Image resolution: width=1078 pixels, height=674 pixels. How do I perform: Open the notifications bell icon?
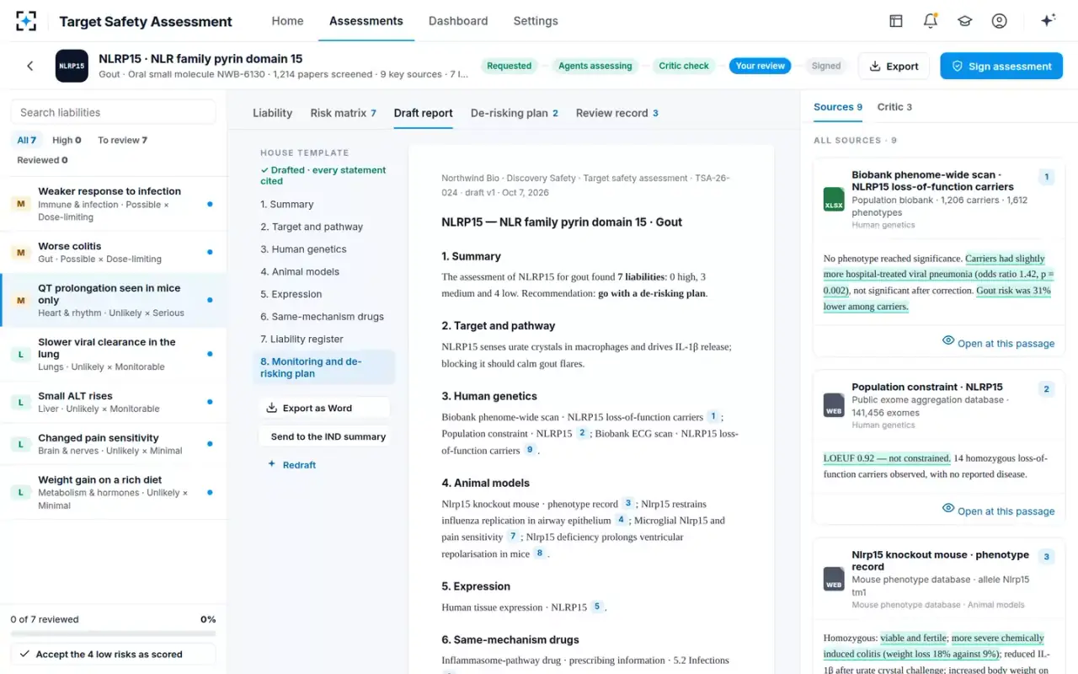tap(931, 21)
